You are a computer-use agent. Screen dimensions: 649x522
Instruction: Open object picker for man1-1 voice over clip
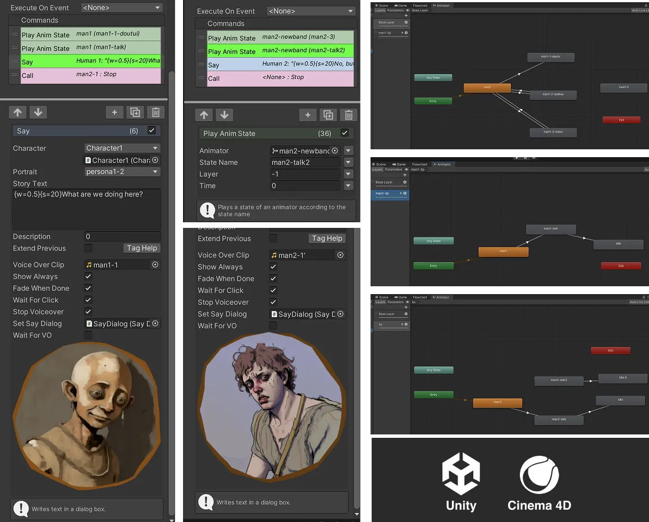tap(156, 265)
